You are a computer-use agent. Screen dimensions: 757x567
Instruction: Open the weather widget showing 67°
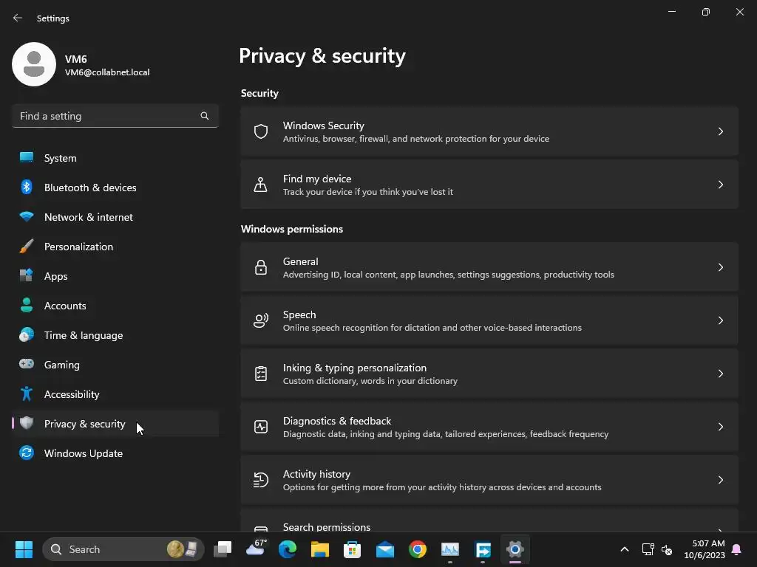click(x=256, y=549)
